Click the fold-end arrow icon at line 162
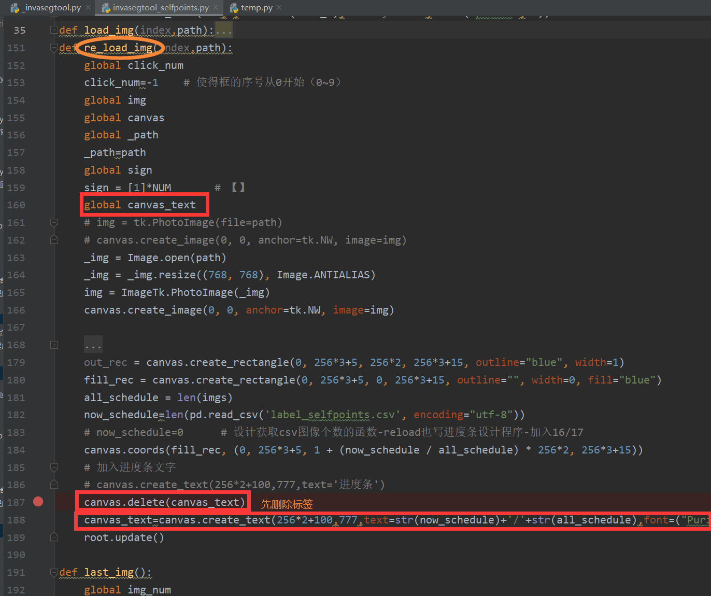 click(x=54, y=240)
